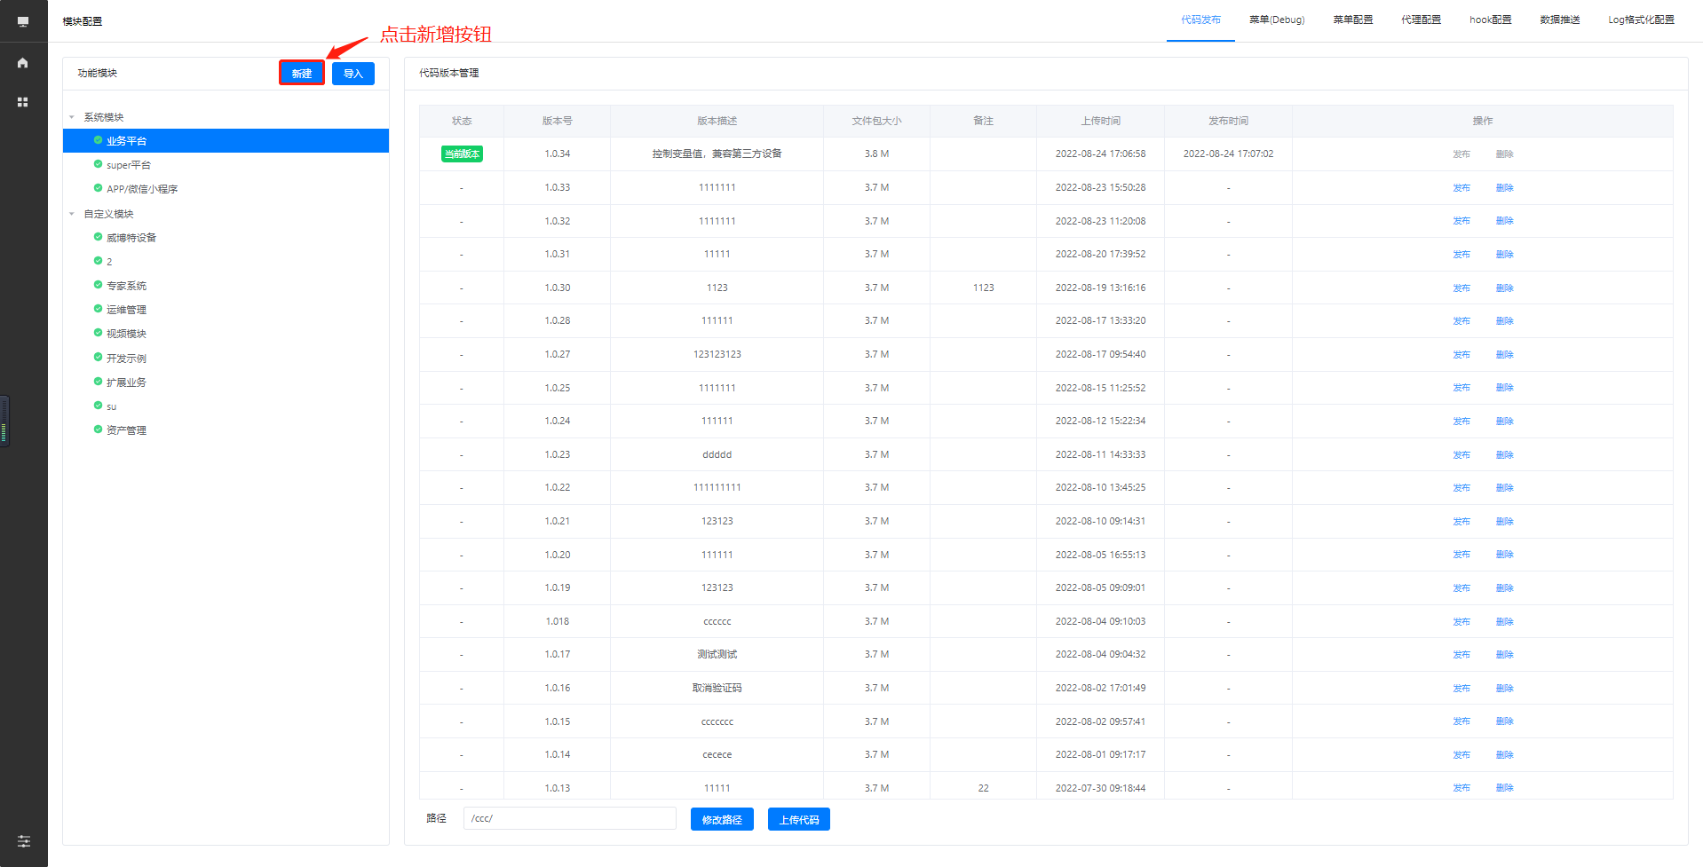Image resolution: width=1703 pixels, height=867 pixels.
Task: Collapse the 自定义模块 tree group
Action: [x=72, y=214]
